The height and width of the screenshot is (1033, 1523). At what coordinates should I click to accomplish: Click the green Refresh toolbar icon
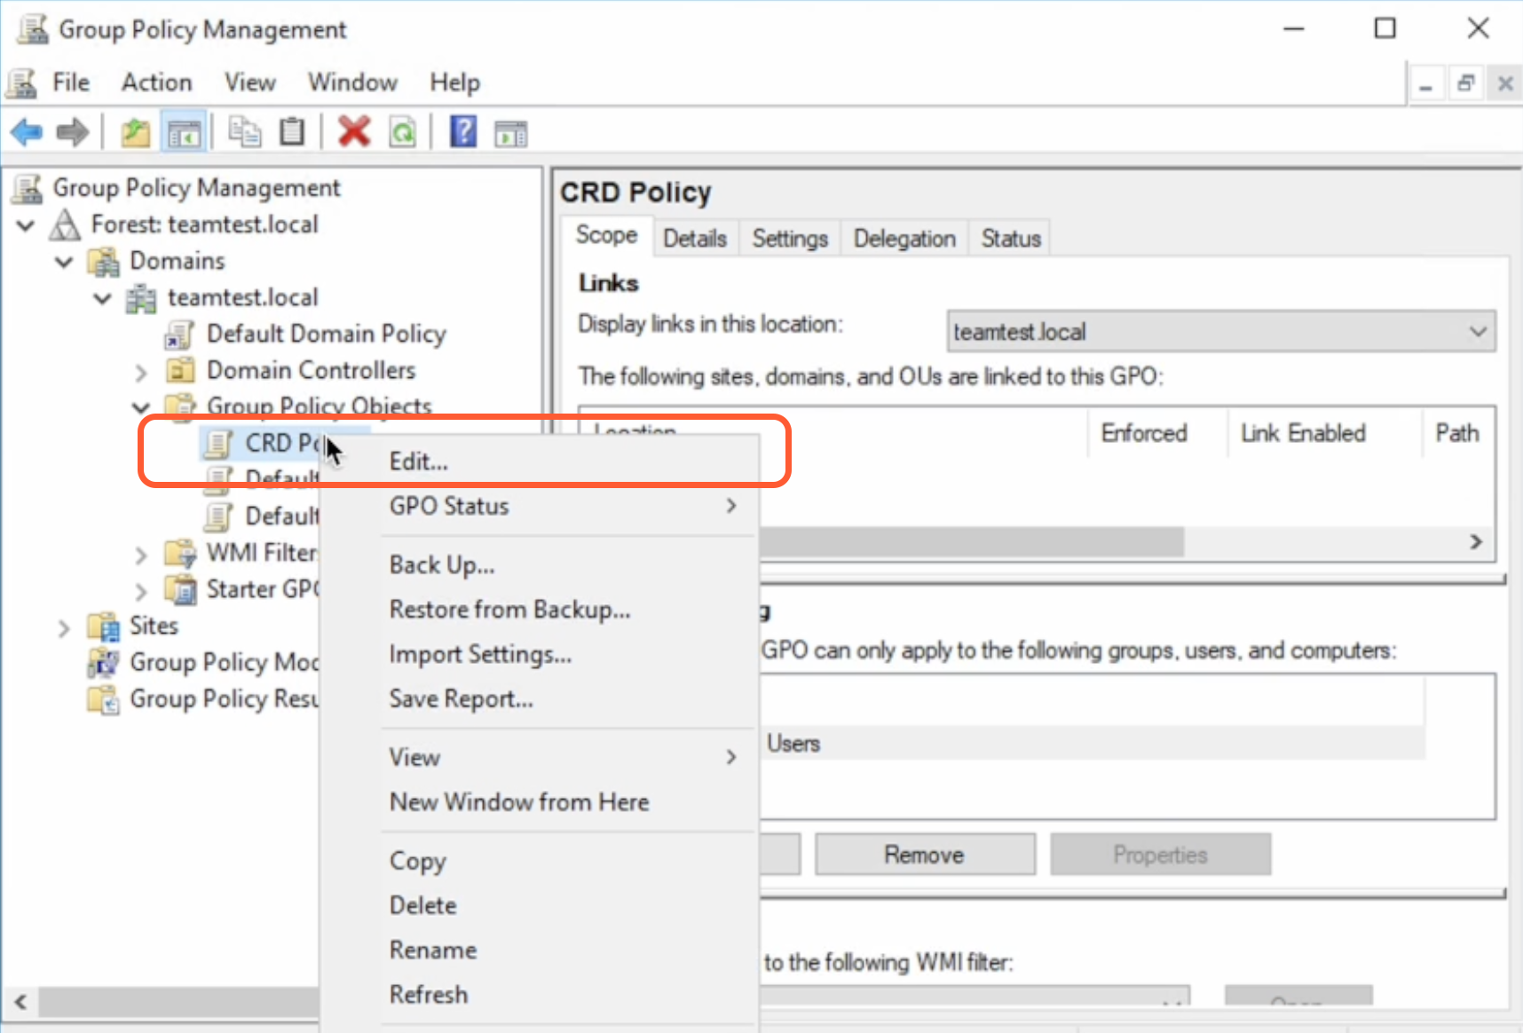click(x=402, y=133)
